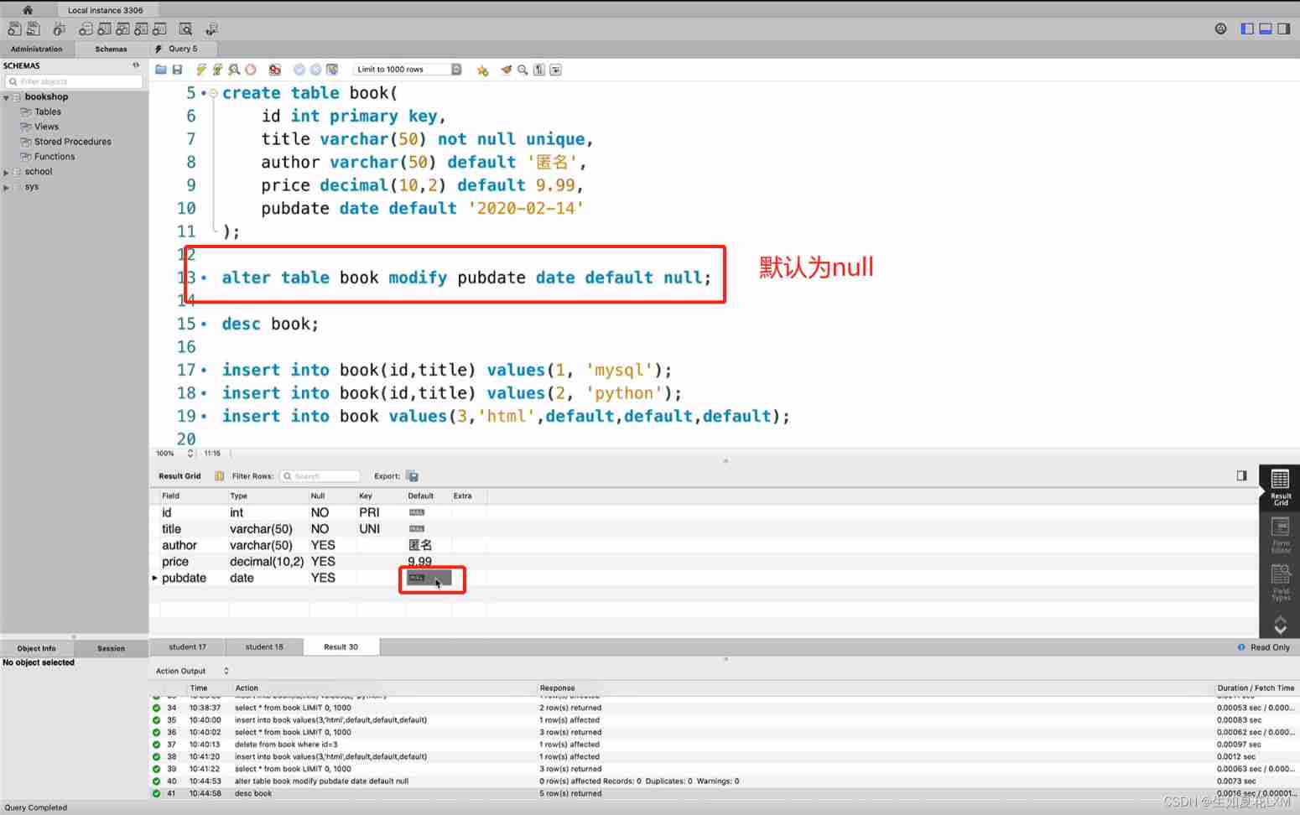Screen dimensions: 1300x815
Task: Open a script file in query editor
Action: pos(161,70)
